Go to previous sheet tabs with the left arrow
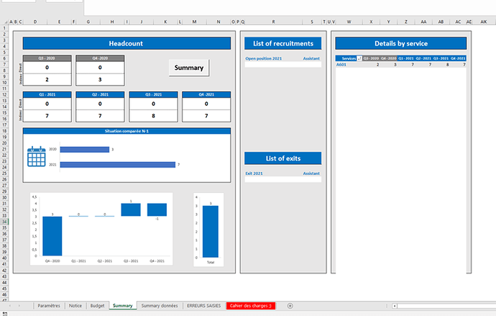496x316 pixels. pyautogui.click(x=10, y=305)
